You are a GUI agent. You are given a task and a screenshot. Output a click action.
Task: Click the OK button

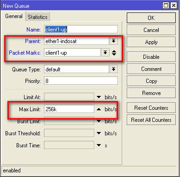click(151, 18)
